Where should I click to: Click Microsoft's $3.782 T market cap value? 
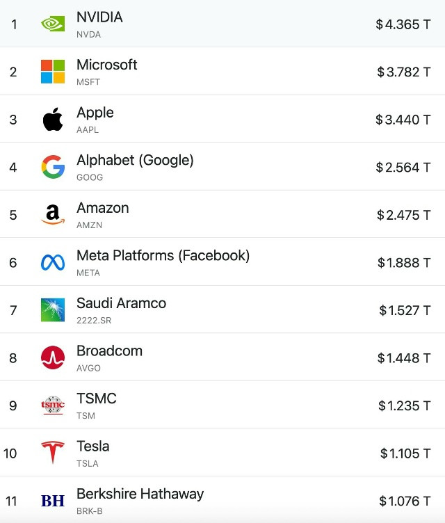pos(404,72)
